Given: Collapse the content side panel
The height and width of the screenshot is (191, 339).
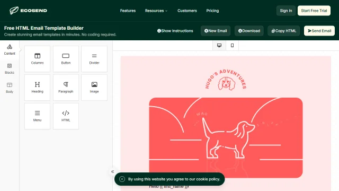Looking at the screenshot, I should coord(112,172).
